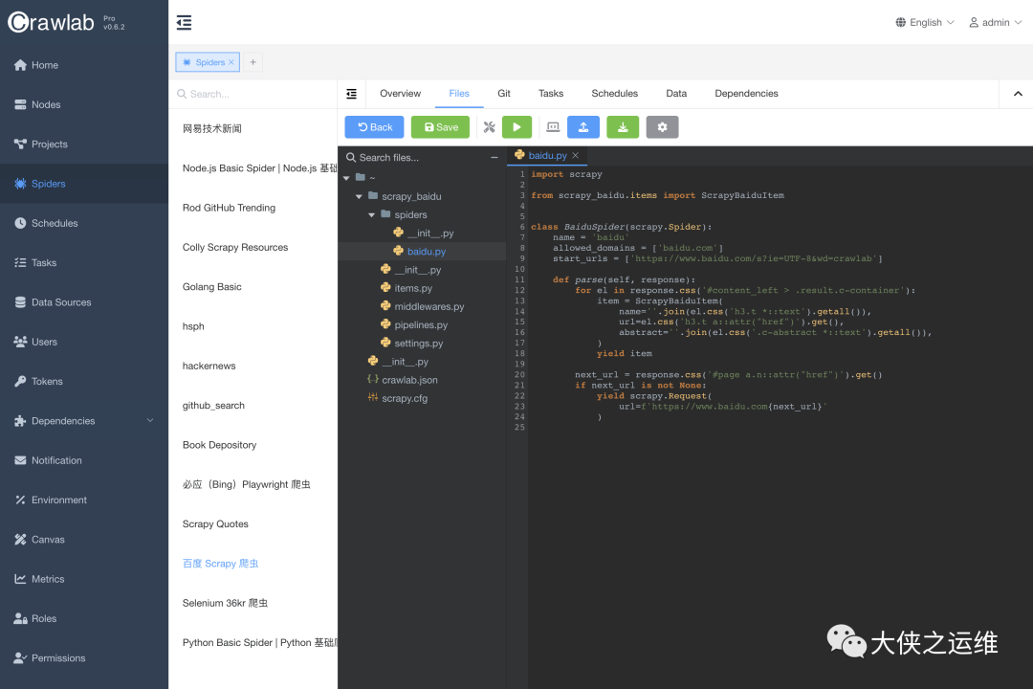
Task: Collapse the spiders folder
Action: 371,215
